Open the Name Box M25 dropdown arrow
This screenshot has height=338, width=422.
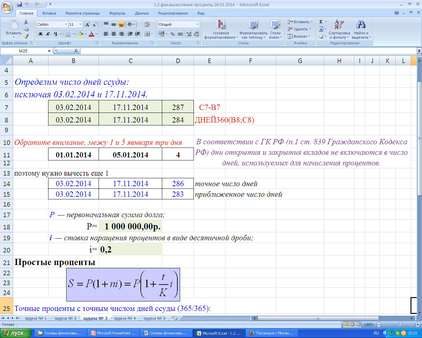tap(49, 51)
